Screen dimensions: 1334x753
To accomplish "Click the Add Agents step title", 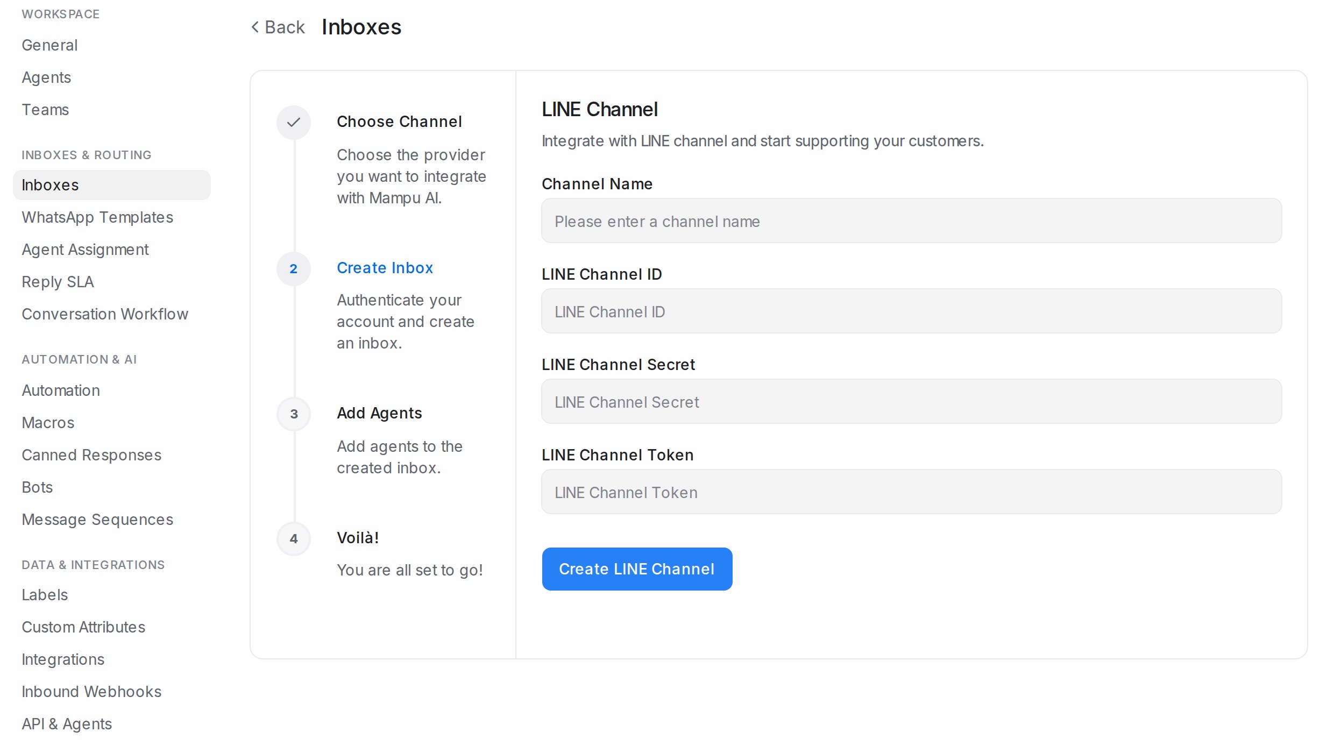I will point(379,413).
